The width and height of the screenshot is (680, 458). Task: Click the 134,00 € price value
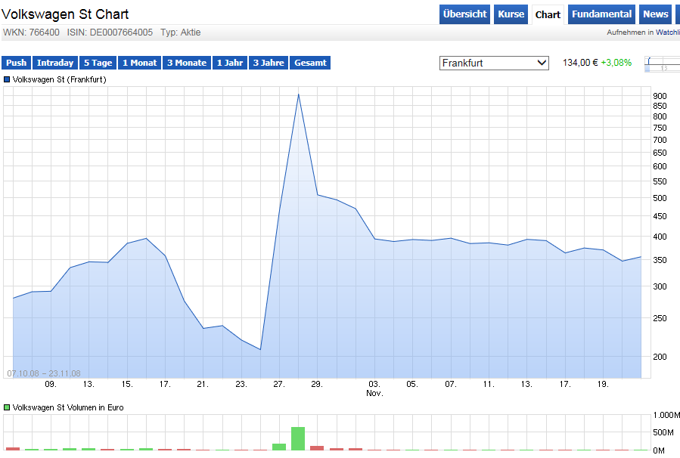tap(580, 63)
